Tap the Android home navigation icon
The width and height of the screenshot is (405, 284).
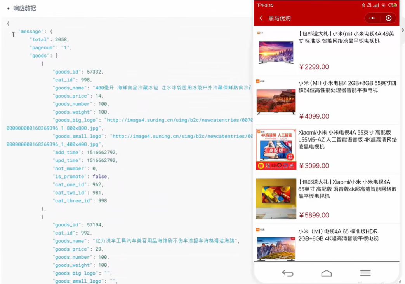(x=327, y=273)
